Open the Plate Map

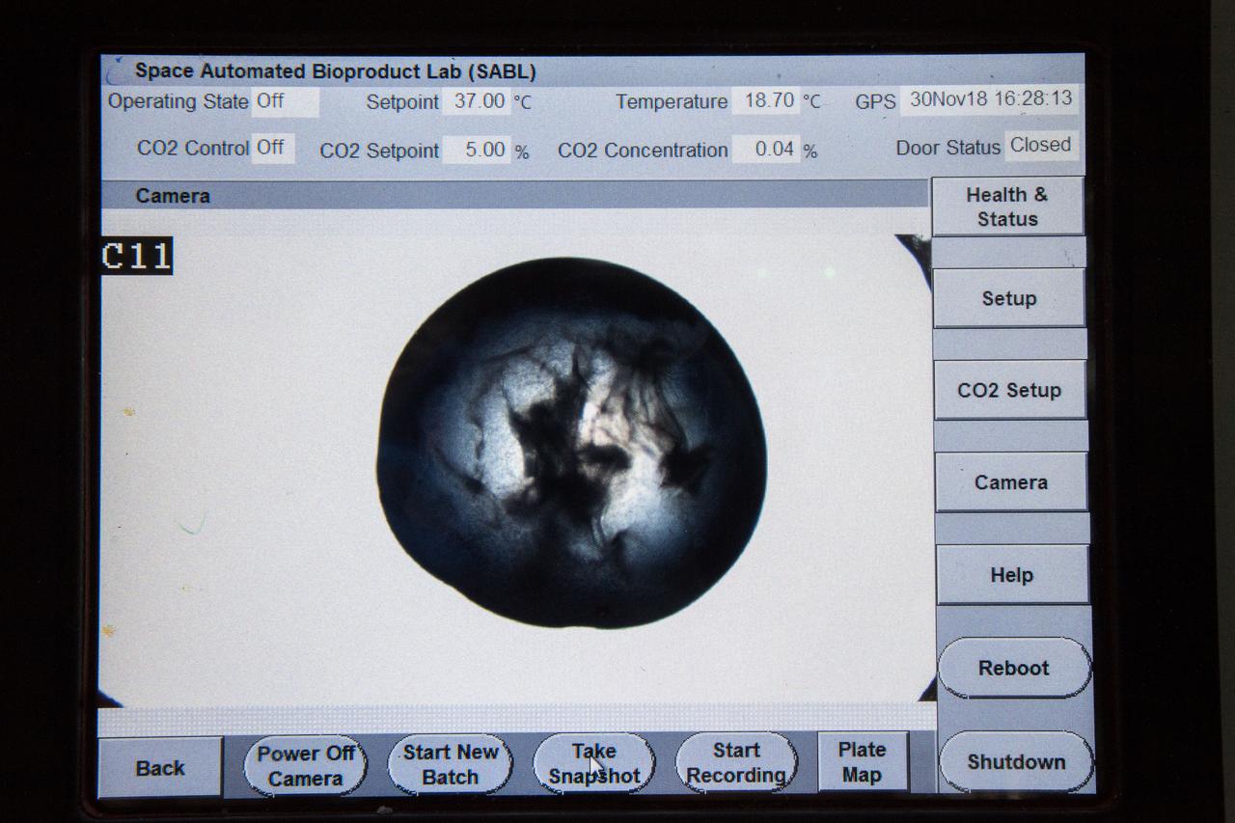(862, 761)
